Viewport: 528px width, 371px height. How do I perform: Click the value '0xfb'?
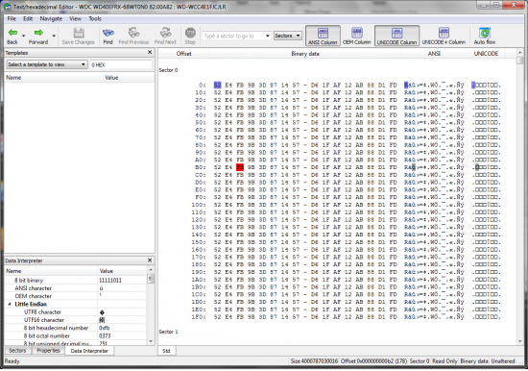tap(104, 328)
